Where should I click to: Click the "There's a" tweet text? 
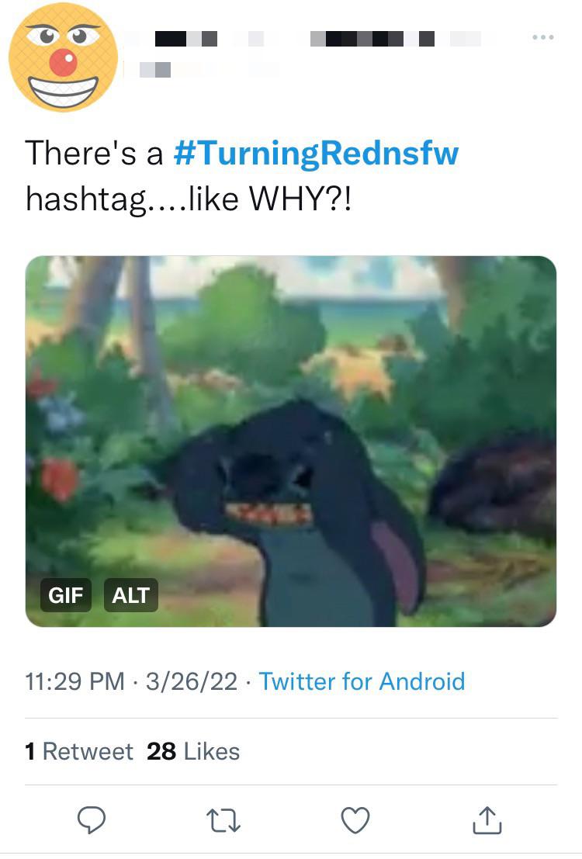tap(94, 153)
